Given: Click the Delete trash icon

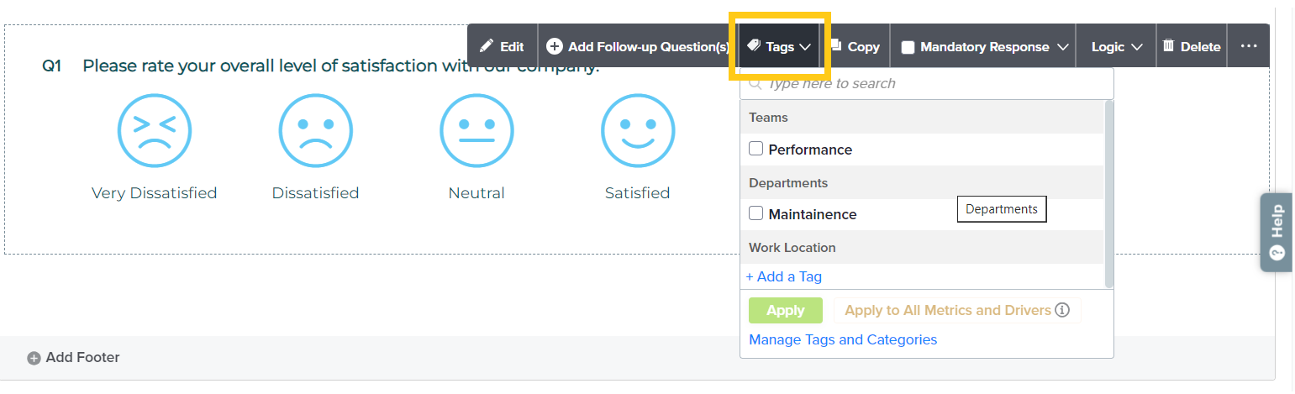Looking at the screenshot, I should (x=1168, y=46).
